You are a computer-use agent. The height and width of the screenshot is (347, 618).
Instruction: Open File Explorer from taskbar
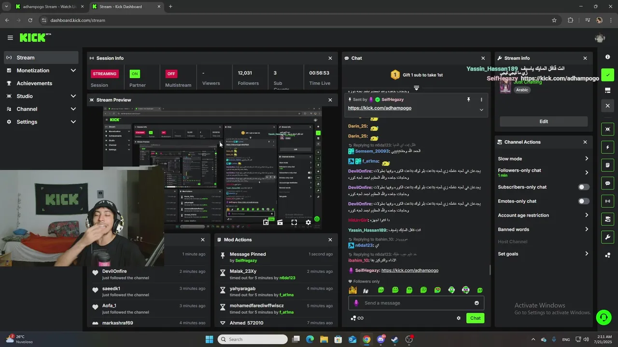(324, 339)
